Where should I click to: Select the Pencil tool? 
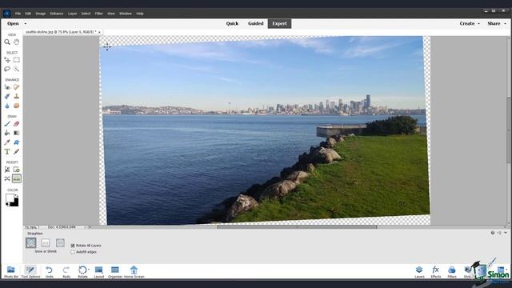16,151
